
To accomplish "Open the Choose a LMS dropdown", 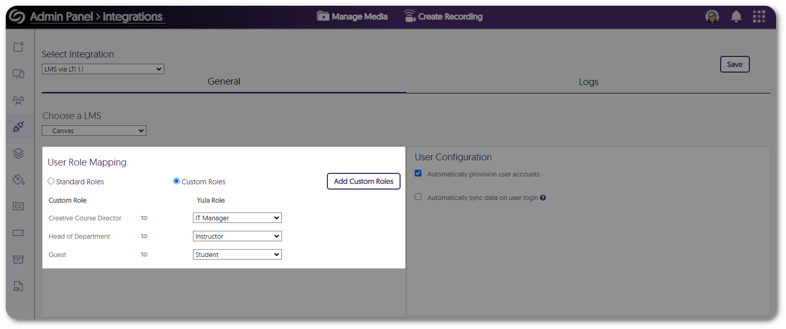I will pyautogui.click(x=94, y=131).
